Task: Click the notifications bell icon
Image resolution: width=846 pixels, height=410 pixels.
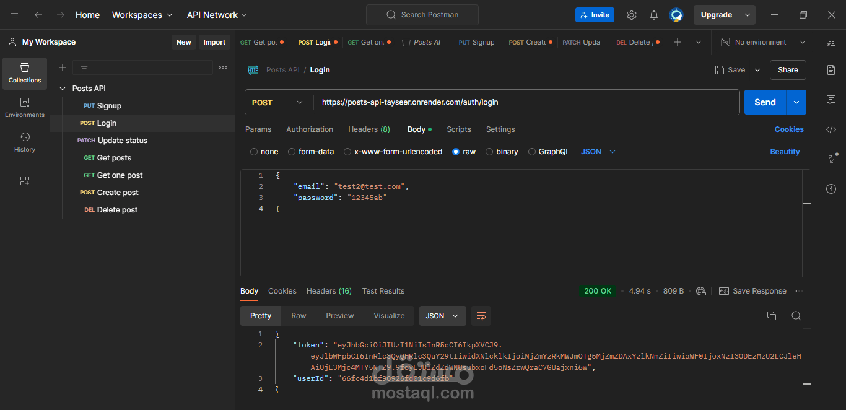Action: [654, 15]
